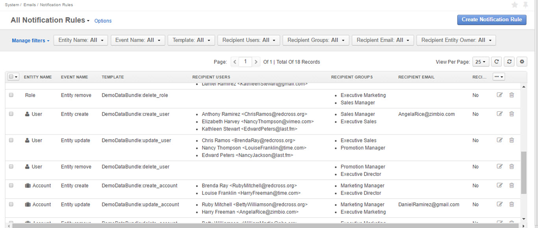This screenshot has width=538, height=228.
Task: Reset grid with double-arrow icon
Action: [x=510, y=62]
